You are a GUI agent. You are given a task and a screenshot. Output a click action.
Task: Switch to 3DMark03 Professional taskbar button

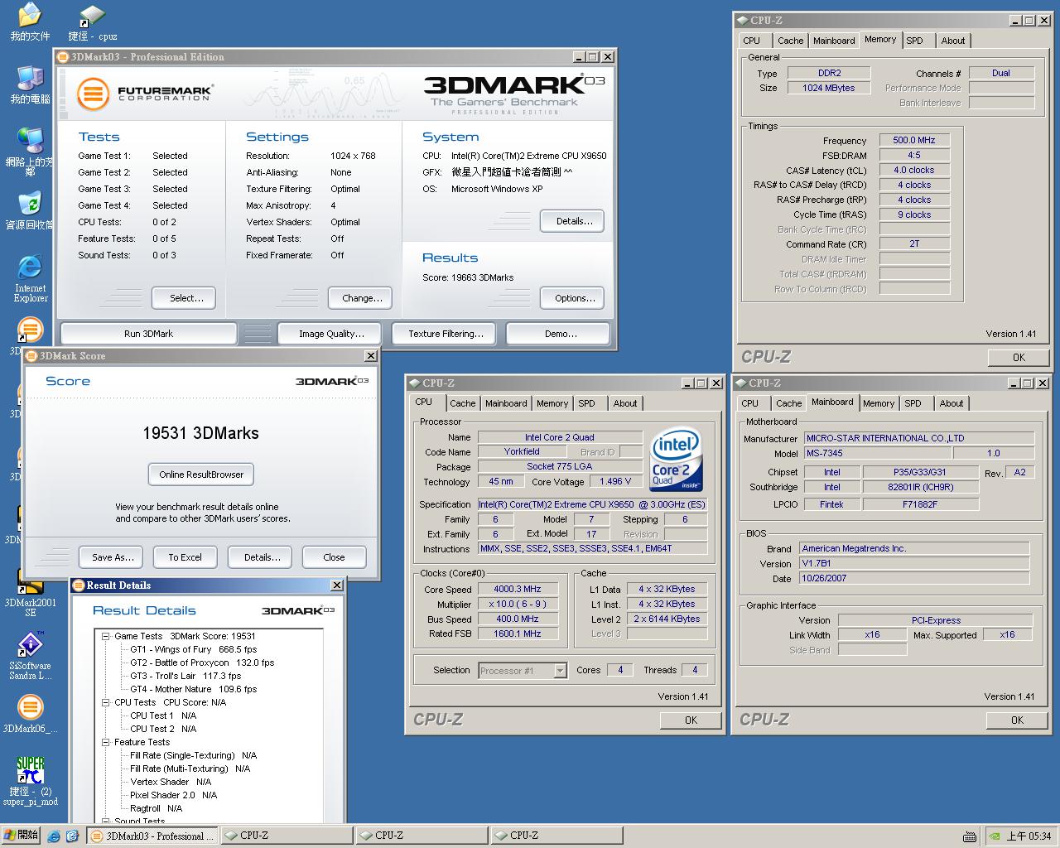pos(152,836)
